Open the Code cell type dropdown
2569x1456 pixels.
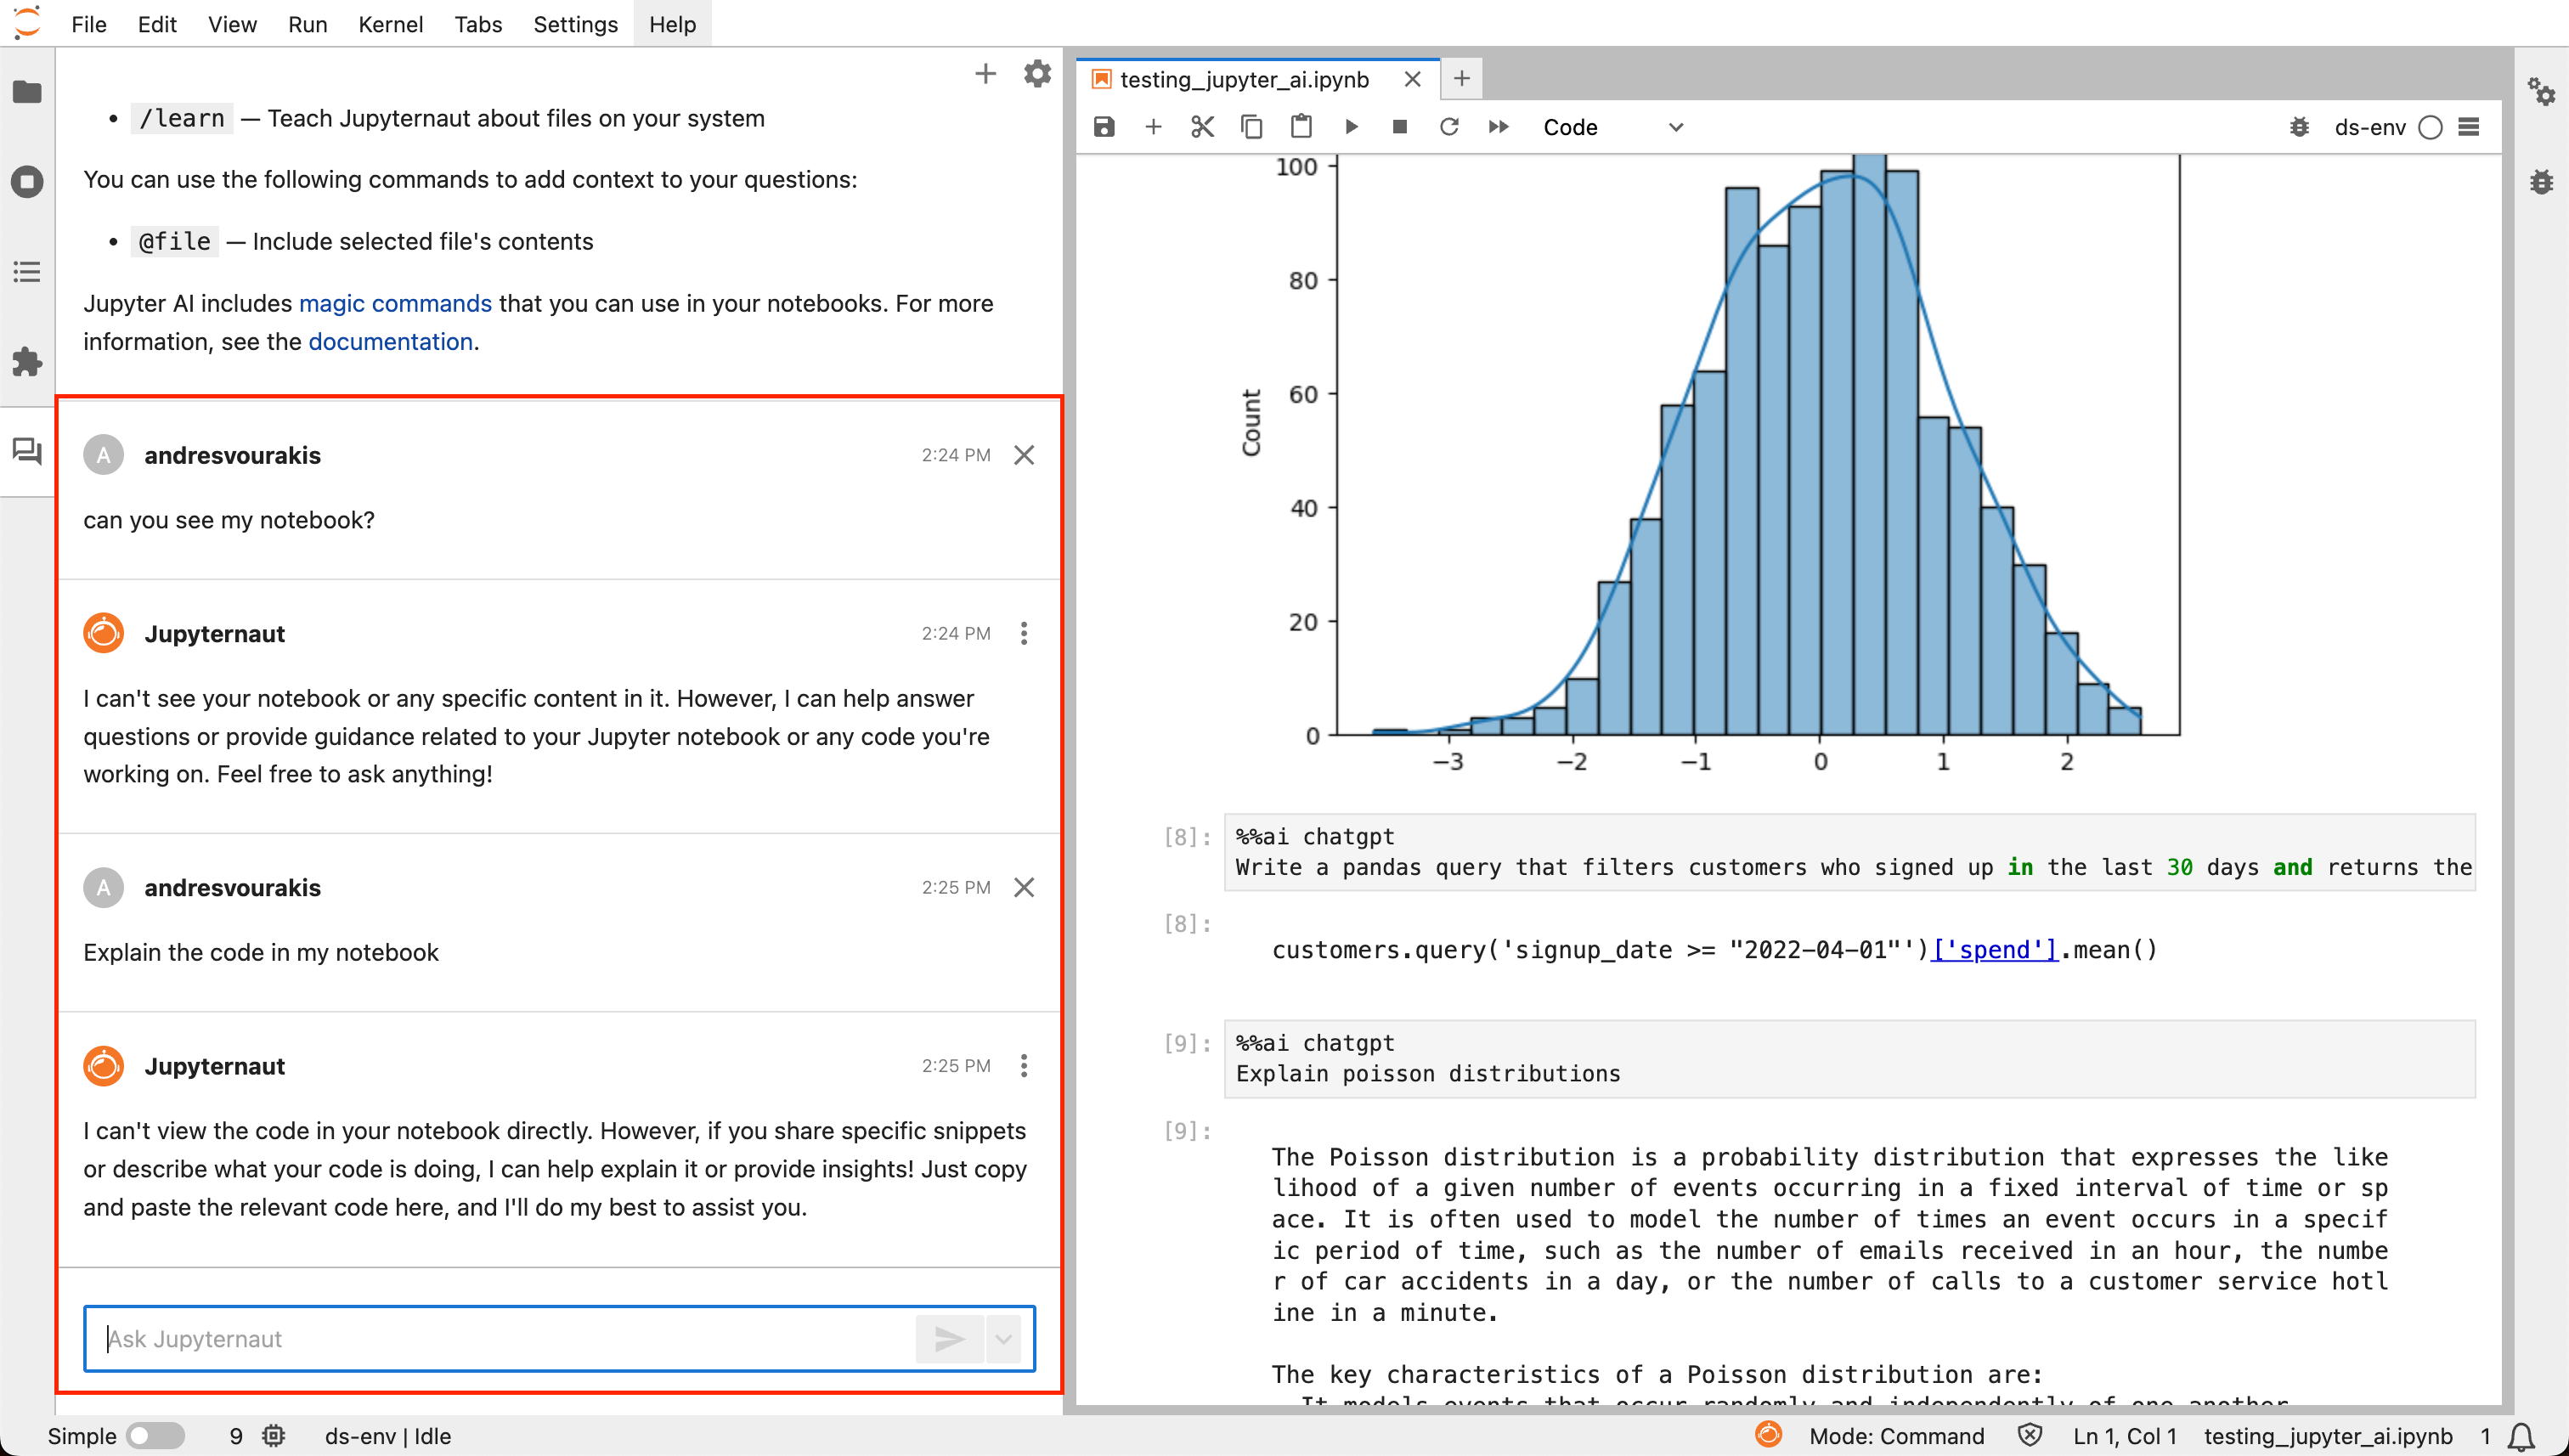pos(1612,127)
